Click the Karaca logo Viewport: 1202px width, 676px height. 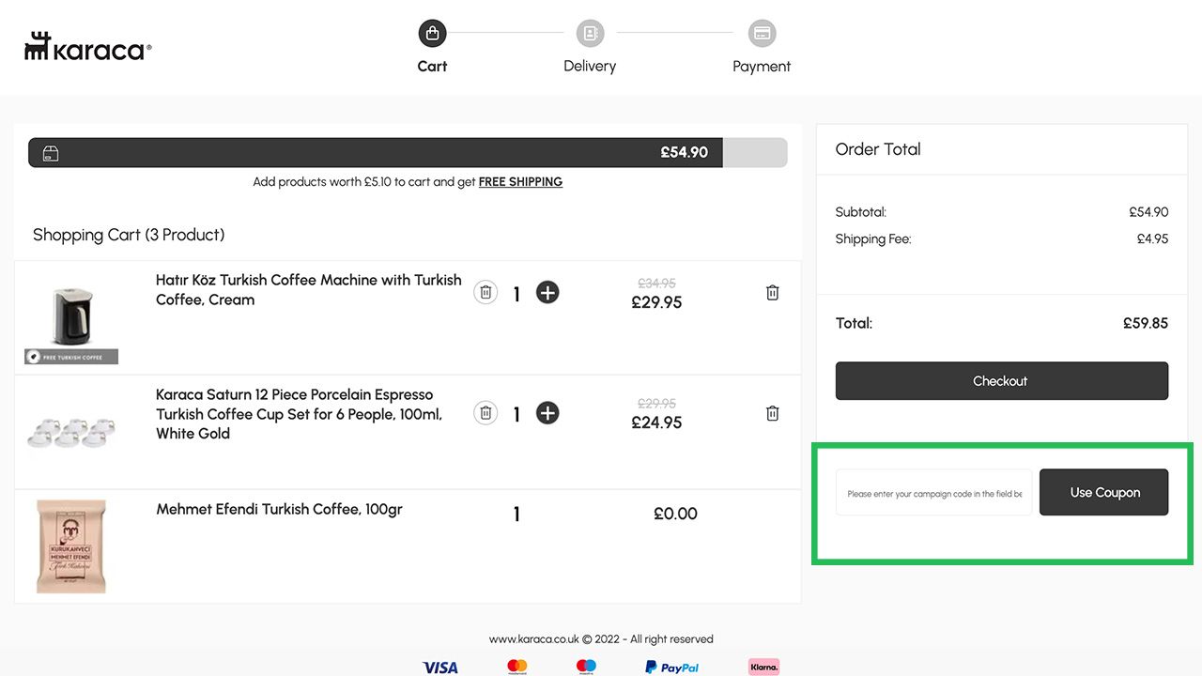(87, 47)
